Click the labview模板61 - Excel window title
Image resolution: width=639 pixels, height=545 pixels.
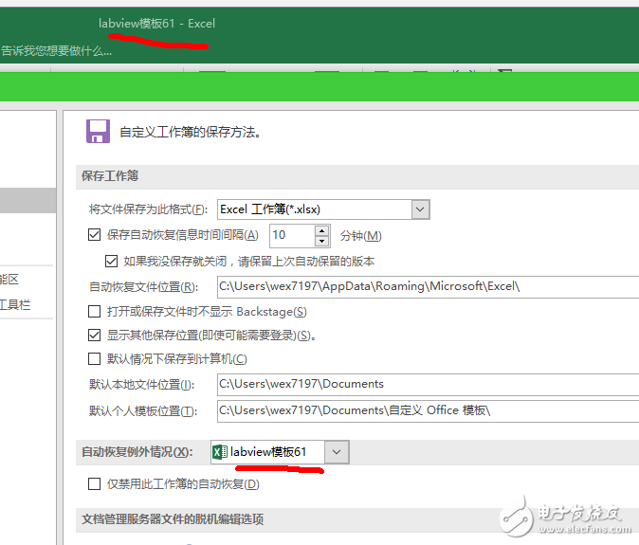(156, 23)
